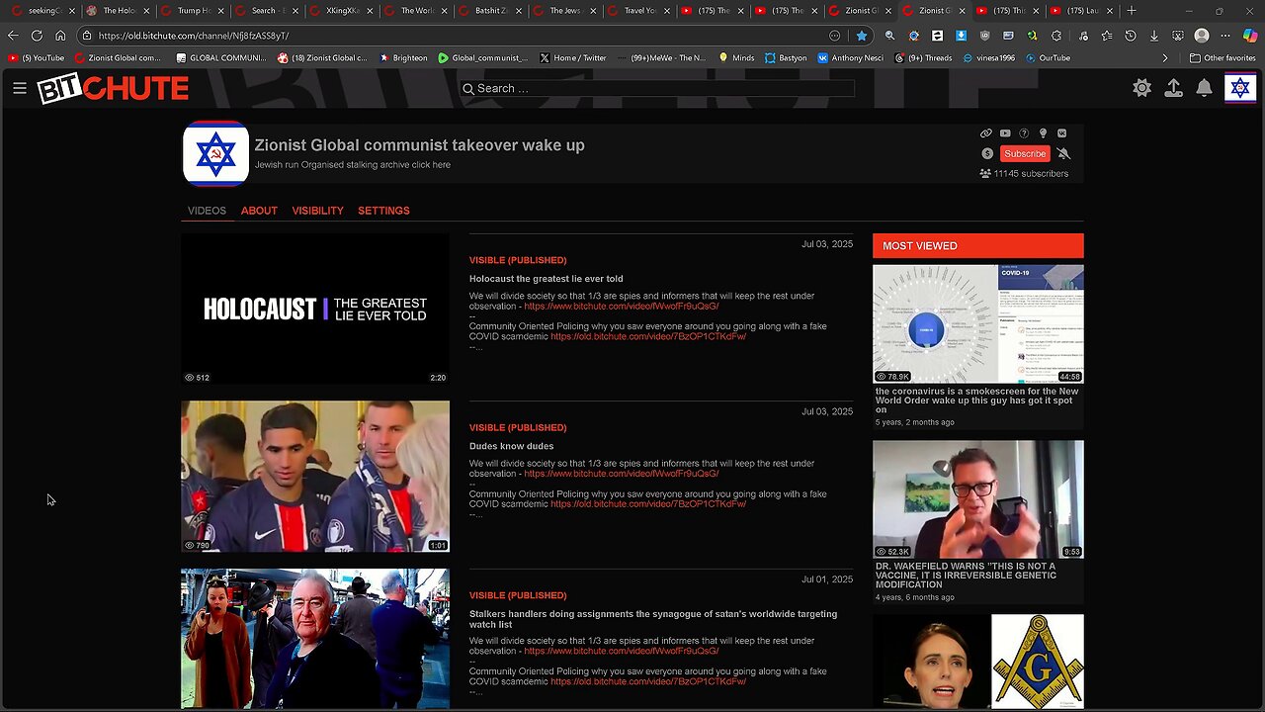Open the Dudes know dudes thumbnail
Image resolution: width=1265 pixels, height=712 pixels.
(x=315, y=477)
